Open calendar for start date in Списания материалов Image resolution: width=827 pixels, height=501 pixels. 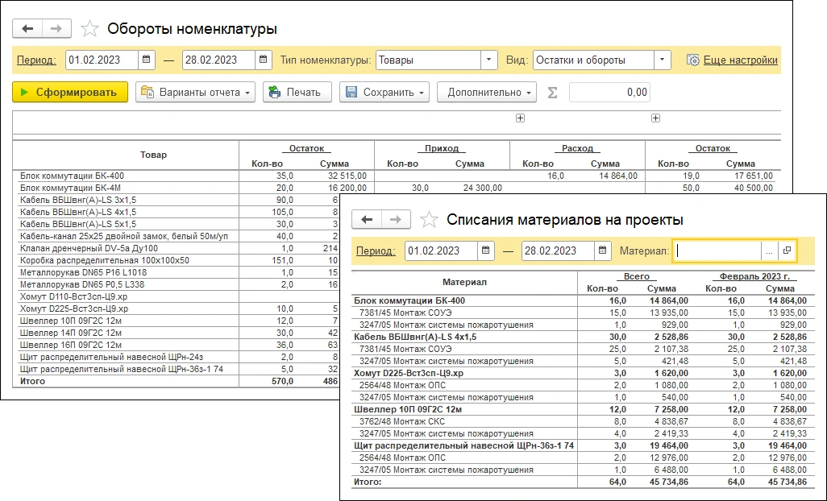[485, 250]
